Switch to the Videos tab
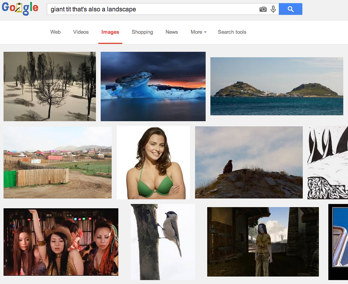The height and width of the screenshot is (284, 348). click(x=81, y=32)
